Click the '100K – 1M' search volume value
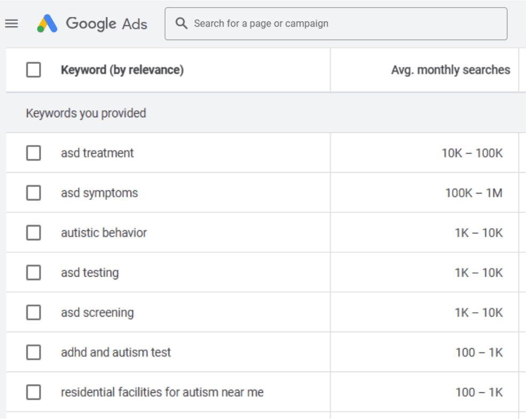Screen dimensions: 526x419 (474, 193)
